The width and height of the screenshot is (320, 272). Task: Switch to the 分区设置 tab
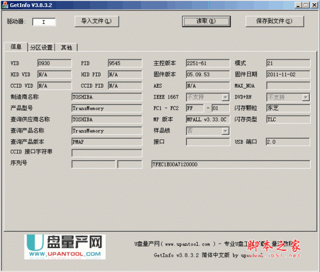[41, 47]
